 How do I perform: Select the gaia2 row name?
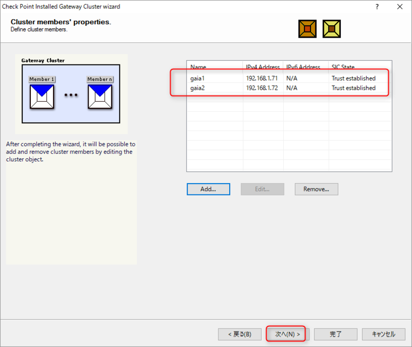(x=198, y=88)
